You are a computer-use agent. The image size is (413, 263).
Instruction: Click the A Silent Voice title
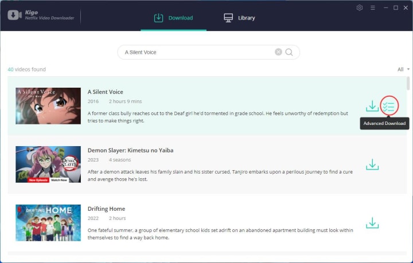(x=106, y=92)
